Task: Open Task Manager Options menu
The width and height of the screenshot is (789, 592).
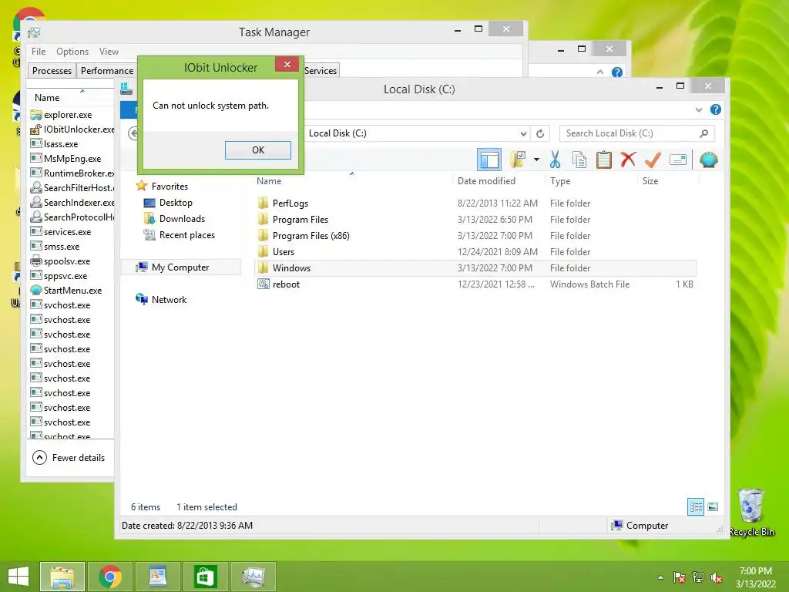Action: (x=72, y=52)
